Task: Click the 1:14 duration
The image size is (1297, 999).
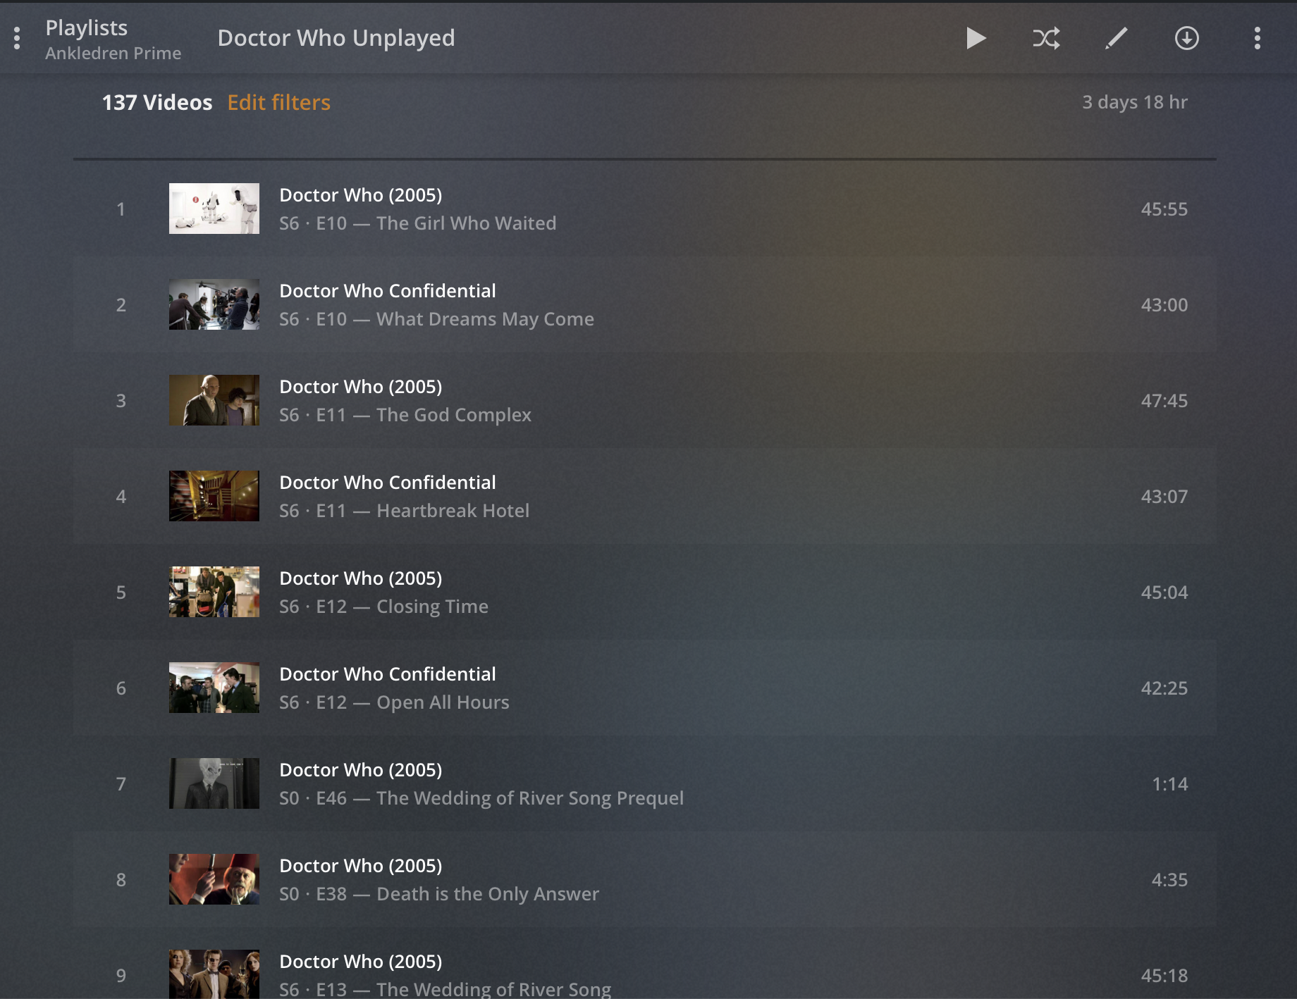Action: (1170, 784)
